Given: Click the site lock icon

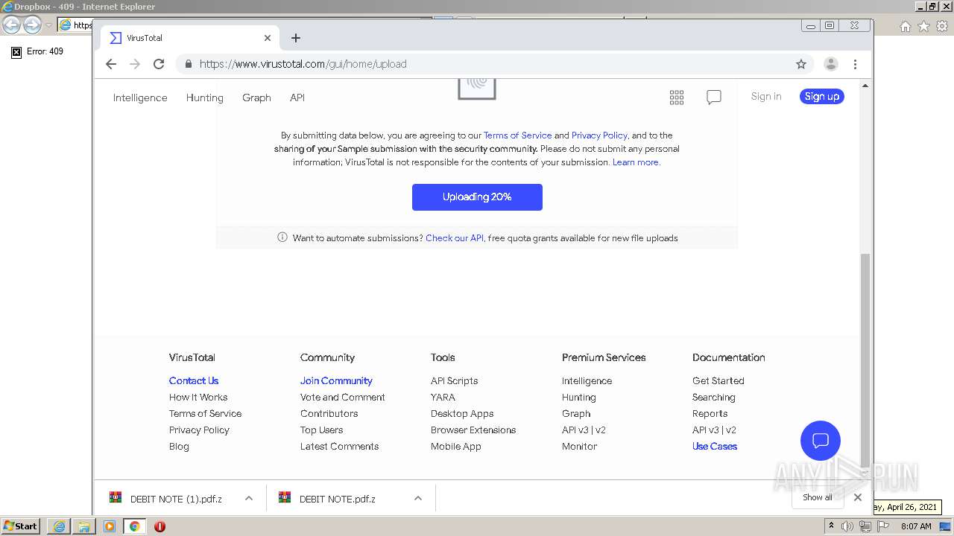Looking at the screenshot, I should [189, 64].
